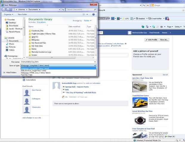Open the Facebook account dropdown arrow beside Home

pos(170,33)
